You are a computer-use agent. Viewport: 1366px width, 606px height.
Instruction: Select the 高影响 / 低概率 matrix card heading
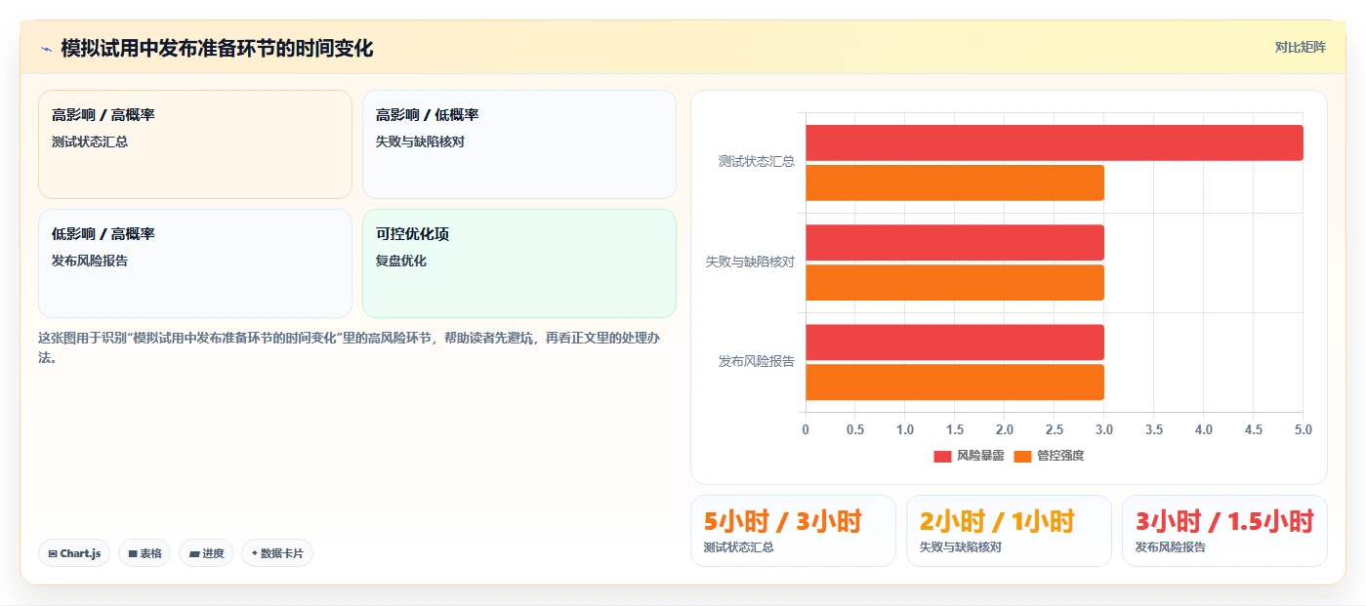click(428, 115)
